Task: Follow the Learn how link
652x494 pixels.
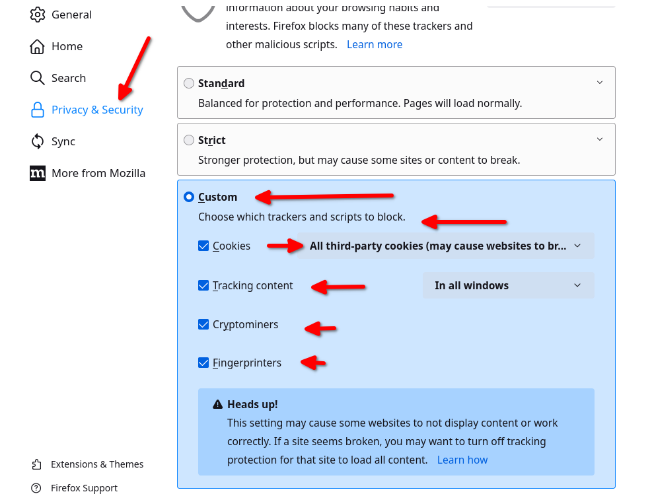Action: (462, 460)
